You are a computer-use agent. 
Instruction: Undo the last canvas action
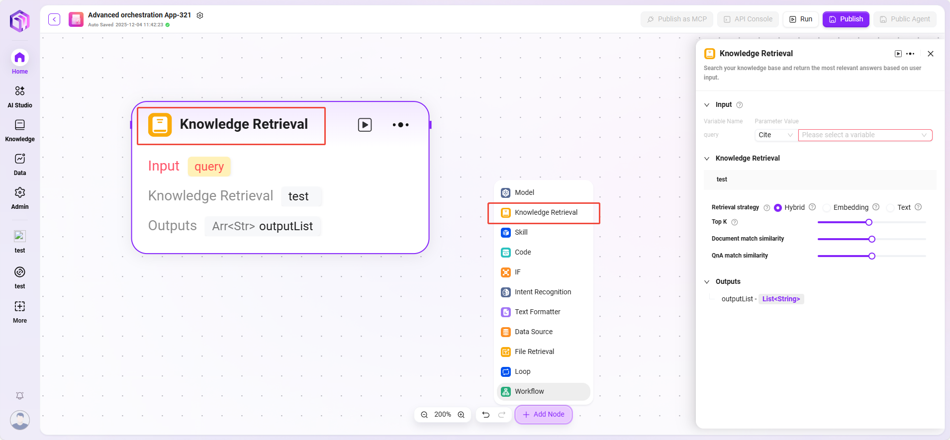point(486,415)
